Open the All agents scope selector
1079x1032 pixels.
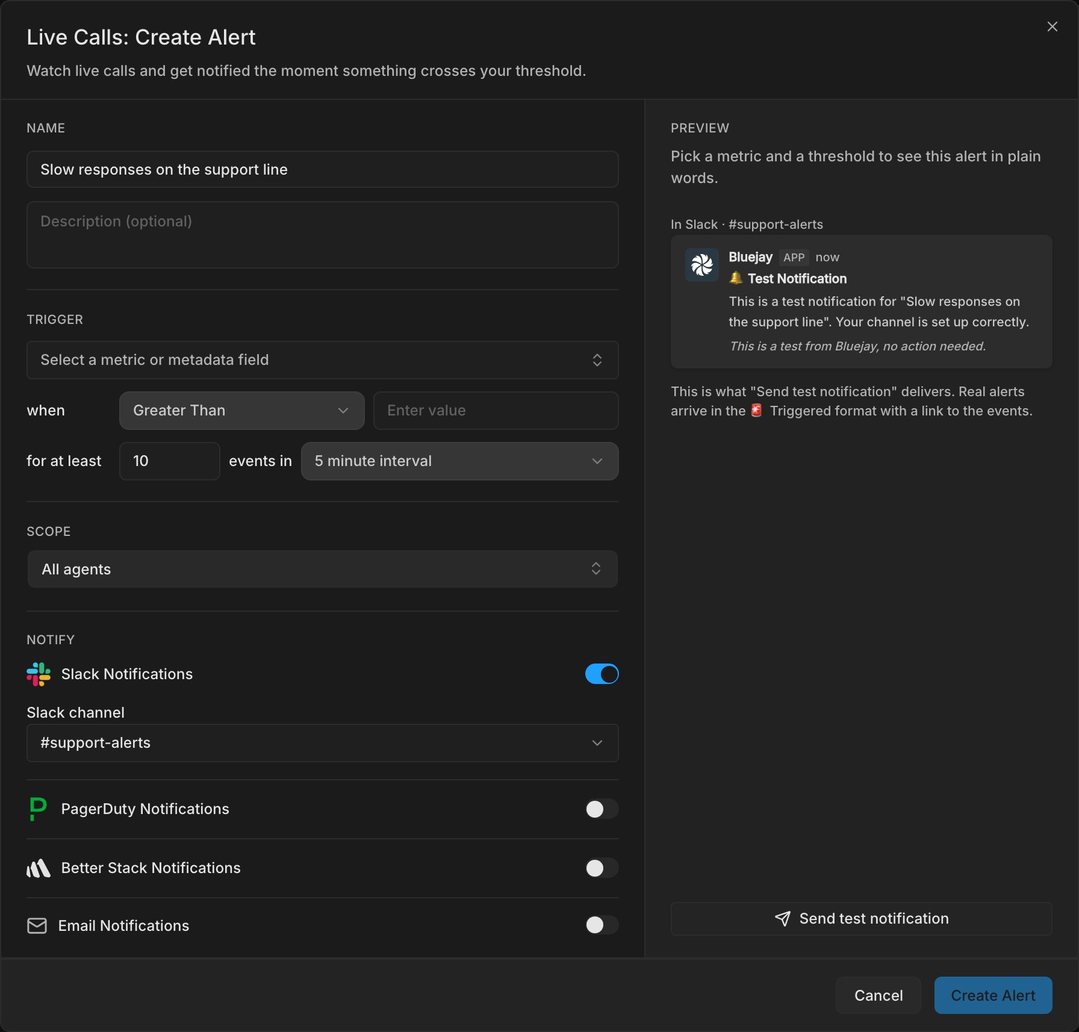322,569
